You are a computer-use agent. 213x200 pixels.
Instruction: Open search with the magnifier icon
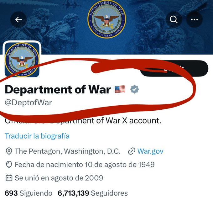174,19
